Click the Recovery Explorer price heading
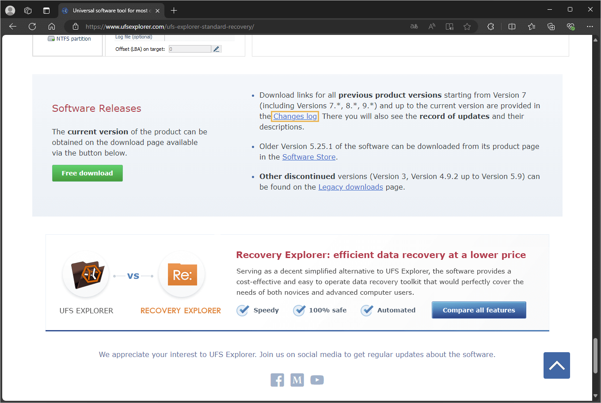601x403 pixels. click(381, 255)
